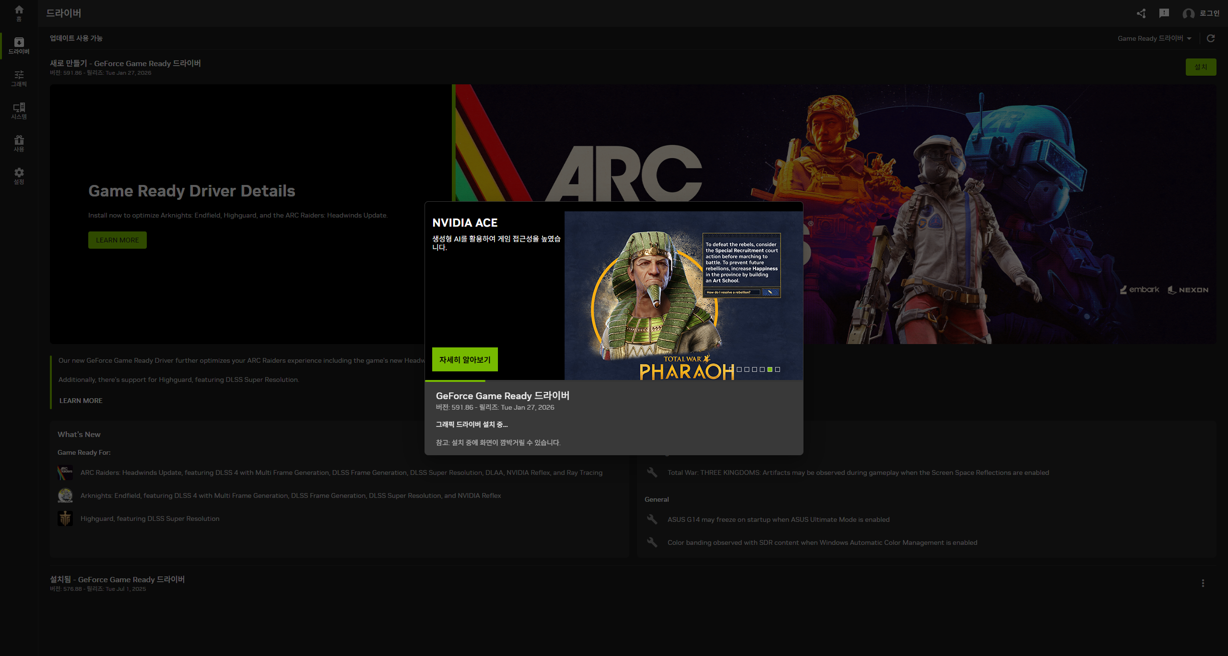The height and width of the screenshot is (656, 1228).
Task: Open the Redeem (사용) gift icon
Action: [19, 143]
